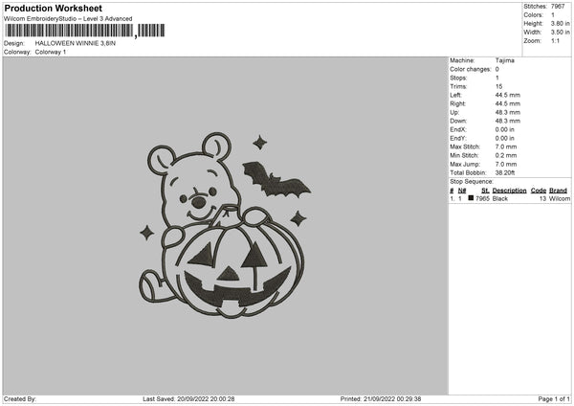Image resolution: width=574 pixels, height=406 pixels.
Task: Click the 'Page 1 of 1' indicator
Action: (554, 399)
